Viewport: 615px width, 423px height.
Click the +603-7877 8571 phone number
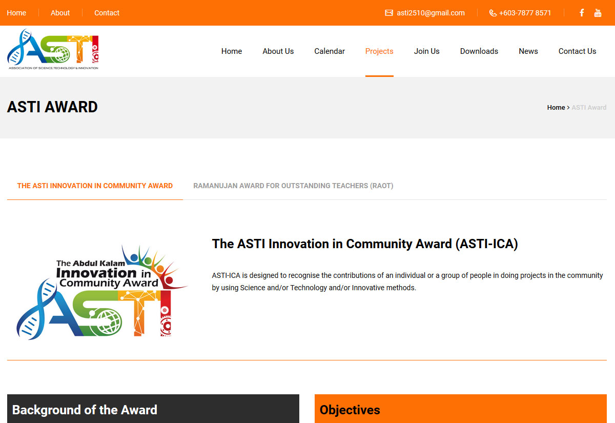point(525,13)
